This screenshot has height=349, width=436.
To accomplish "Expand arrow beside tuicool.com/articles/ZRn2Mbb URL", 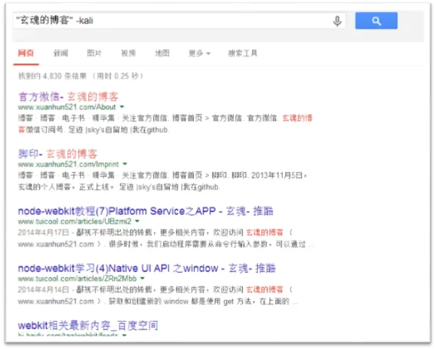I will tap(143, 278).
